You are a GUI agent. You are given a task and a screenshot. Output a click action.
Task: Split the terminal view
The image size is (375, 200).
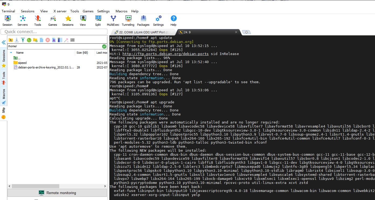pos(98,20)
